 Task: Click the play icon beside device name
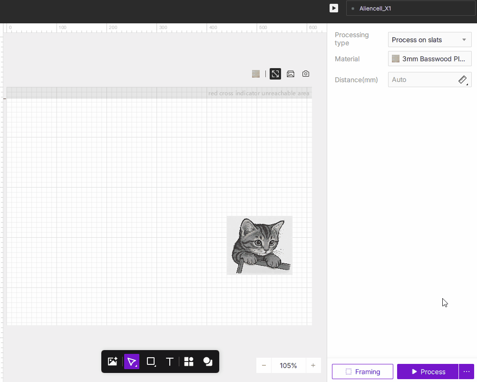point(334,8)
